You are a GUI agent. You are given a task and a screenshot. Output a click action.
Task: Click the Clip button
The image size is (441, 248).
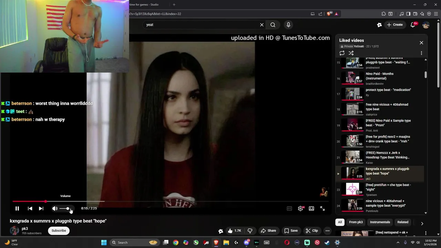tap(312, 231)
